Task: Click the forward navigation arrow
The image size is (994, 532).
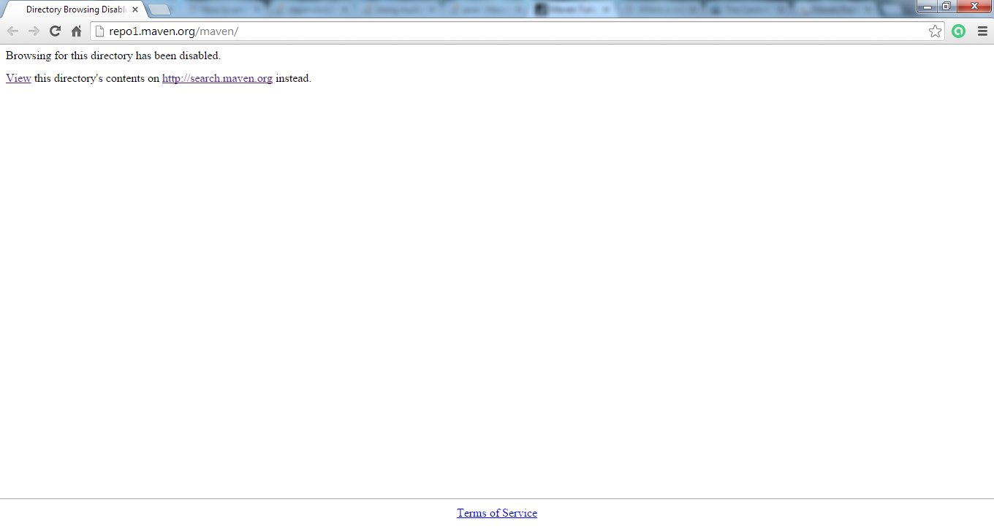Action: [34, 31]
